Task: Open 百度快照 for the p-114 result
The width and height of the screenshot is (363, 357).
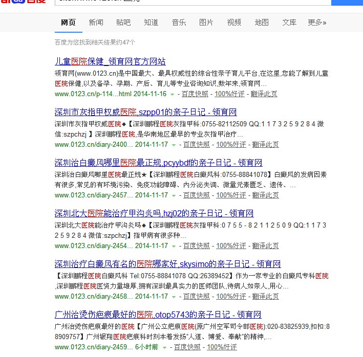Action: [x=195, y=94]
